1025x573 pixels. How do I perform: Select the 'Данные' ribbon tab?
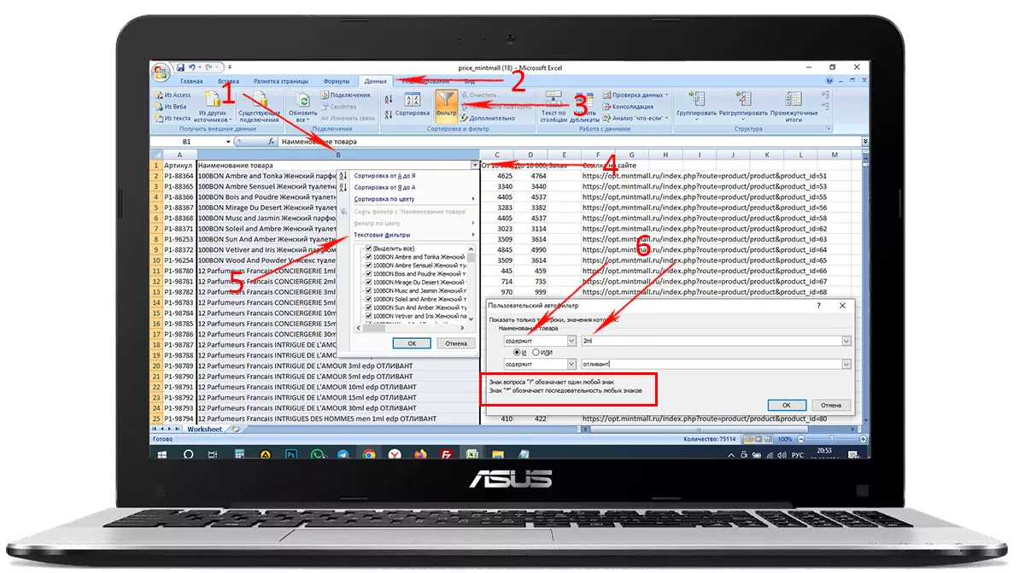[x=375, y=81]
